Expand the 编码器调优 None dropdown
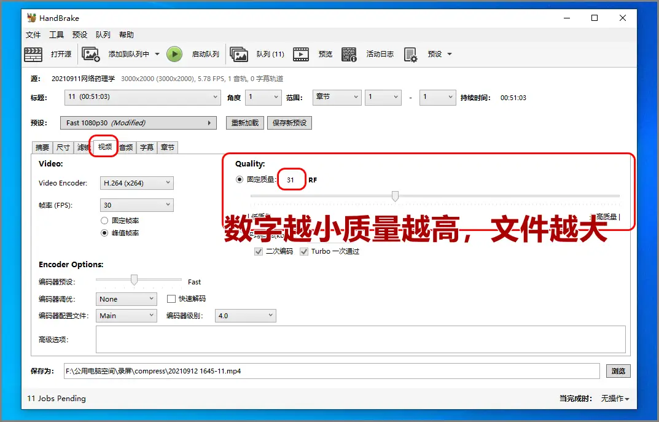 (x=126, y=299)
